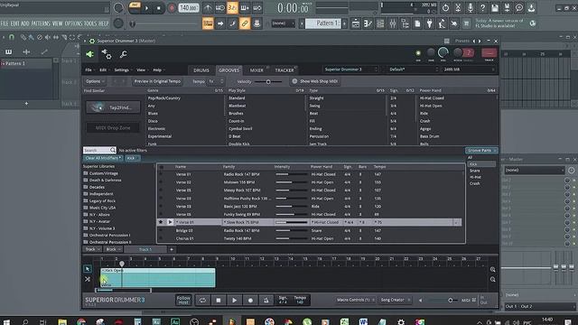578x325 pixels.
Task: Switch to the DRUMS tab
Action: click(x=201, y=70)
